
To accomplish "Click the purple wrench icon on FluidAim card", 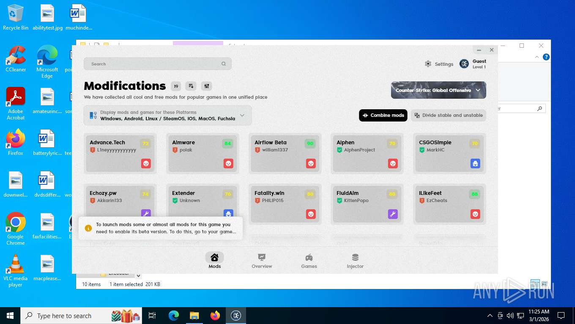I will click(x=393, y=214).
